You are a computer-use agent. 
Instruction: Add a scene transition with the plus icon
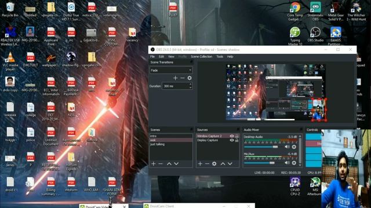(175, 78)
